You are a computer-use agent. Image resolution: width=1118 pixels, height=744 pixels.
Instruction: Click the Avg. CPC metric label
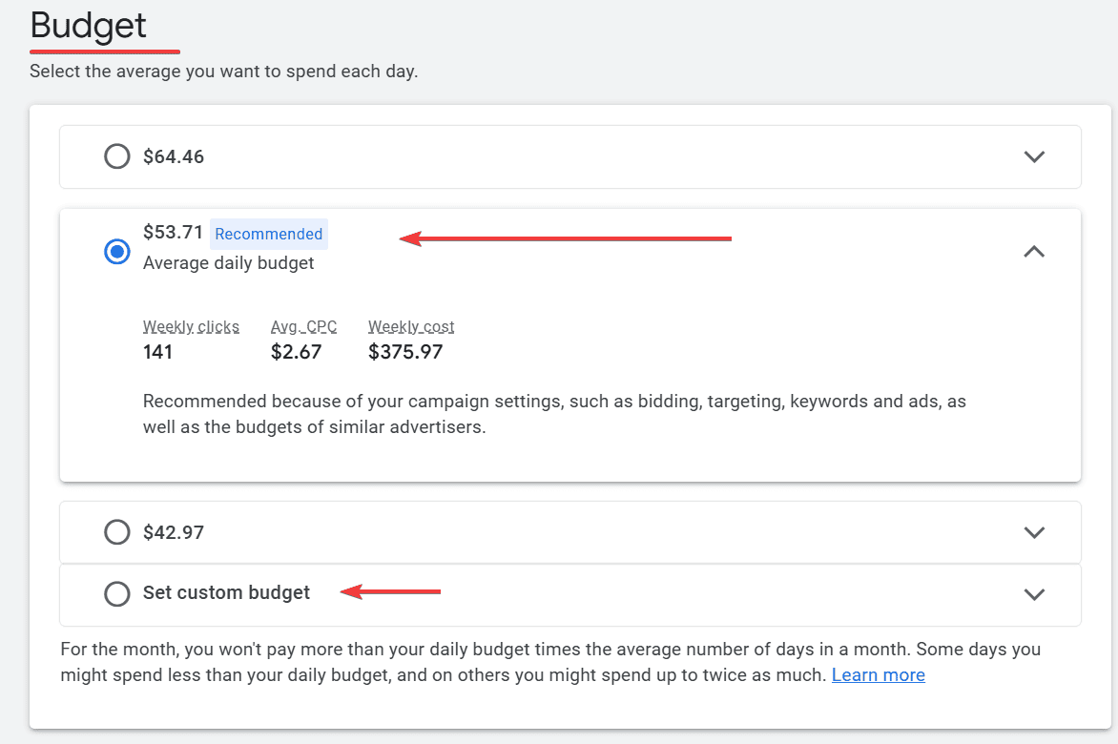click(303, 327)
